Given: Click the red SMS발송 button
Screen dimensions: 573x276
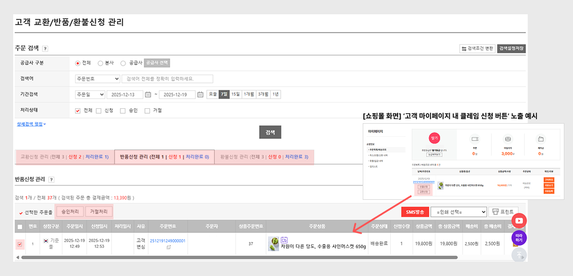Looking at the screenshot, I should [415, 212].
